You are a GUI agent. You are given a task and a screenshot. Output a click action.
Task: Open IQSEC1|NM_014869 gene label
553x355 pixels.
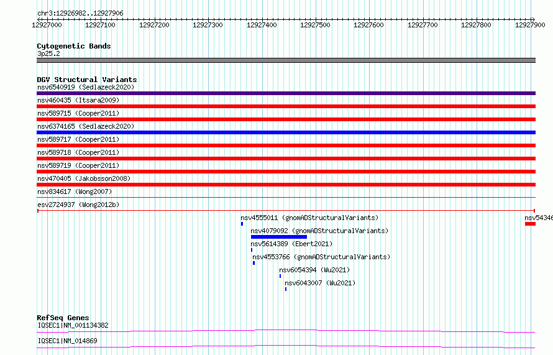pos(67,341)
